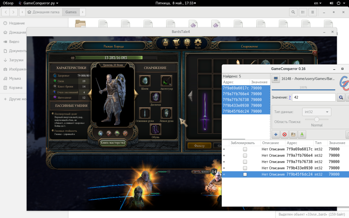
Task: Open the power system menu
Action: click(x=340, y=3)
